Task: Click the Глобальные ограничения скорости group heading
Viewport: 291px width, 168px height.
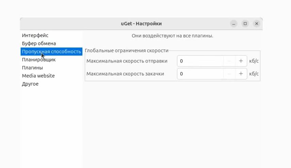Action: coord(127,51)
